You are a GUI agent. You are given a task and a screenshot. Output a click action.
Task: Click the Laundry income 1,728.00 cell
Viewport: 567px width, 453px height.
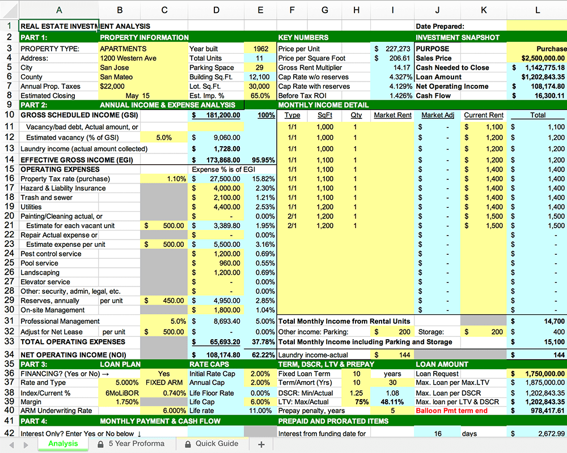tap(216, 149)
